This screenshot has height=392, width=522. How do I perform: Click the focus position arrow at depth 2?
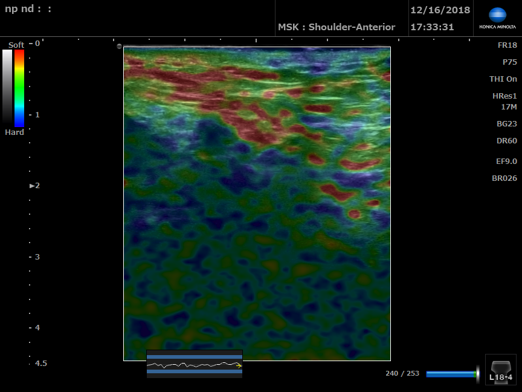[x=33, y=186]
